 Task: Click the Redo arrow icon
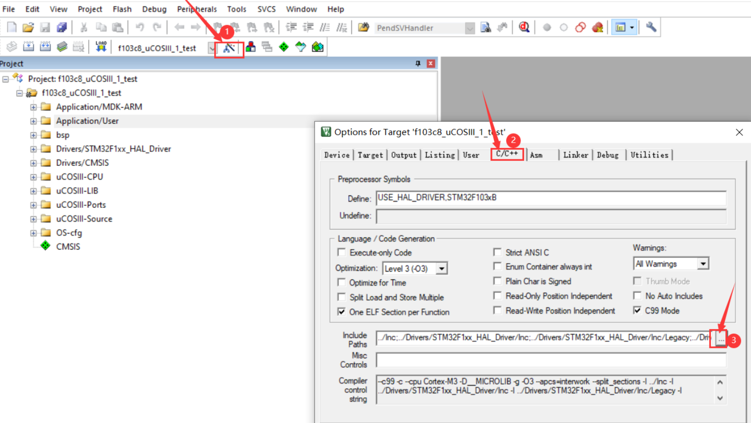[x=157, y=28]
